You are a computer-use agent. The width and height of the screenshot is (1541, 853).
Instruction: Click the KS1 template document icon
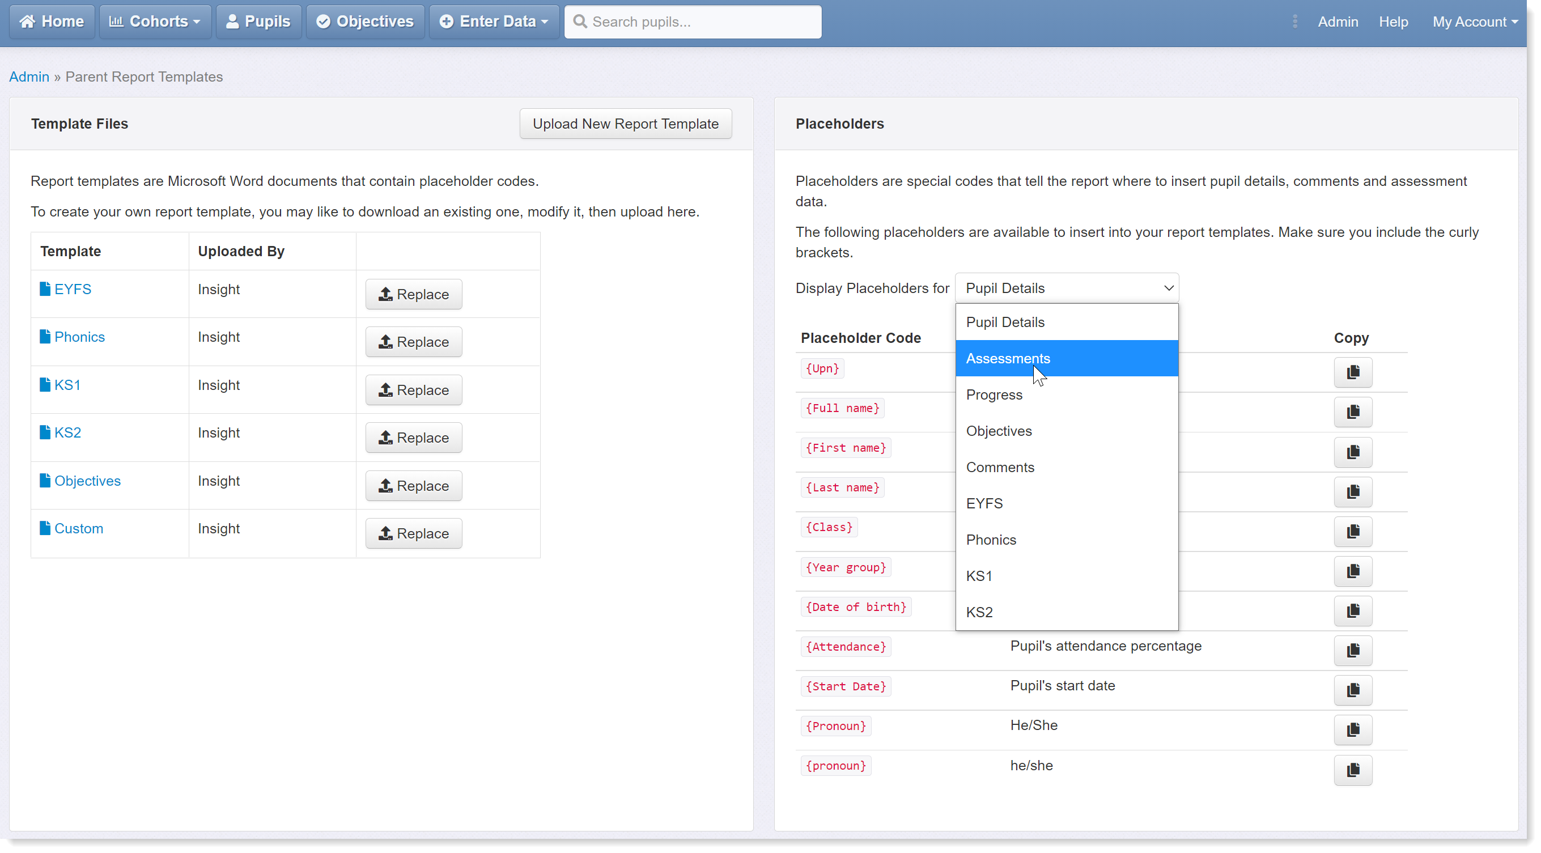tap(45, 385)
